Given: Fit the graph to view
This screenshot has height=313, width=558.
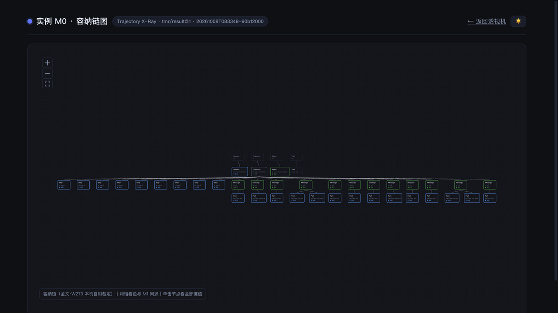Looking at the screenshot, I should point(48,84).
